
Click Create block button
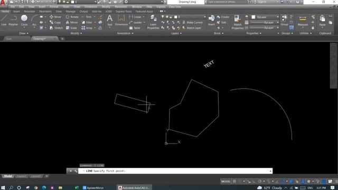(x=223, y=17)
